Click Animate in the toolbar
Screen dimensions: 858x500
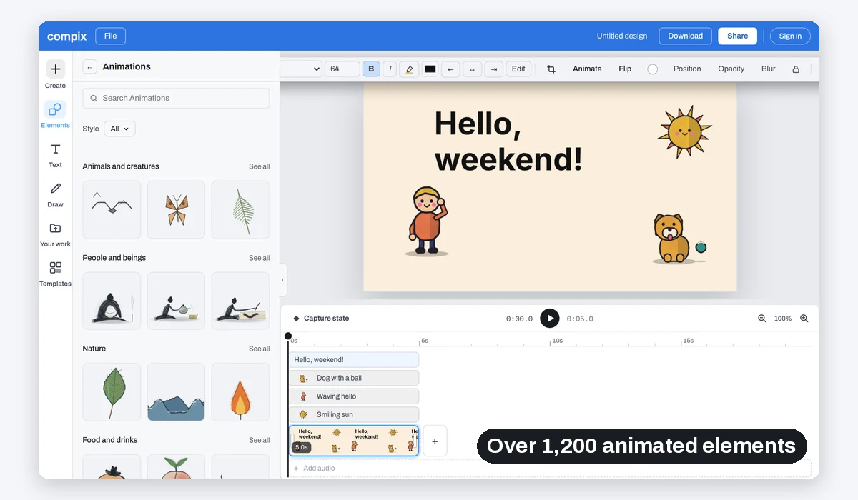pos(587,69)
